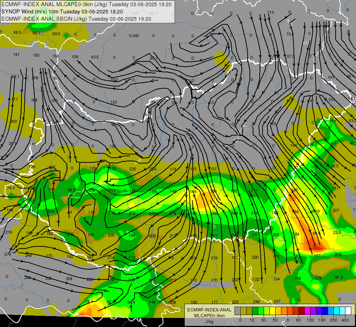The width and height of the screenshot is (356, 327).
Task: Click the bright green legend swatch
Action: coord(261,311)
